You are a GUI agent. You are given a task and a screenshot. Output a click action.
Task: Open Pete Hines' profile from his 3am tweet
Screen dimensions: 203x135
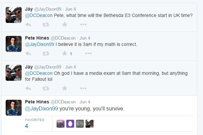tap(37, 38)
